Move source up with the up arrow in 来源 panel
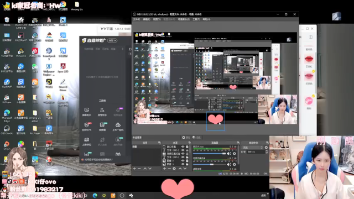Image resolution: width=354 pixels, height=199 pixels. [x=180, y=169]
